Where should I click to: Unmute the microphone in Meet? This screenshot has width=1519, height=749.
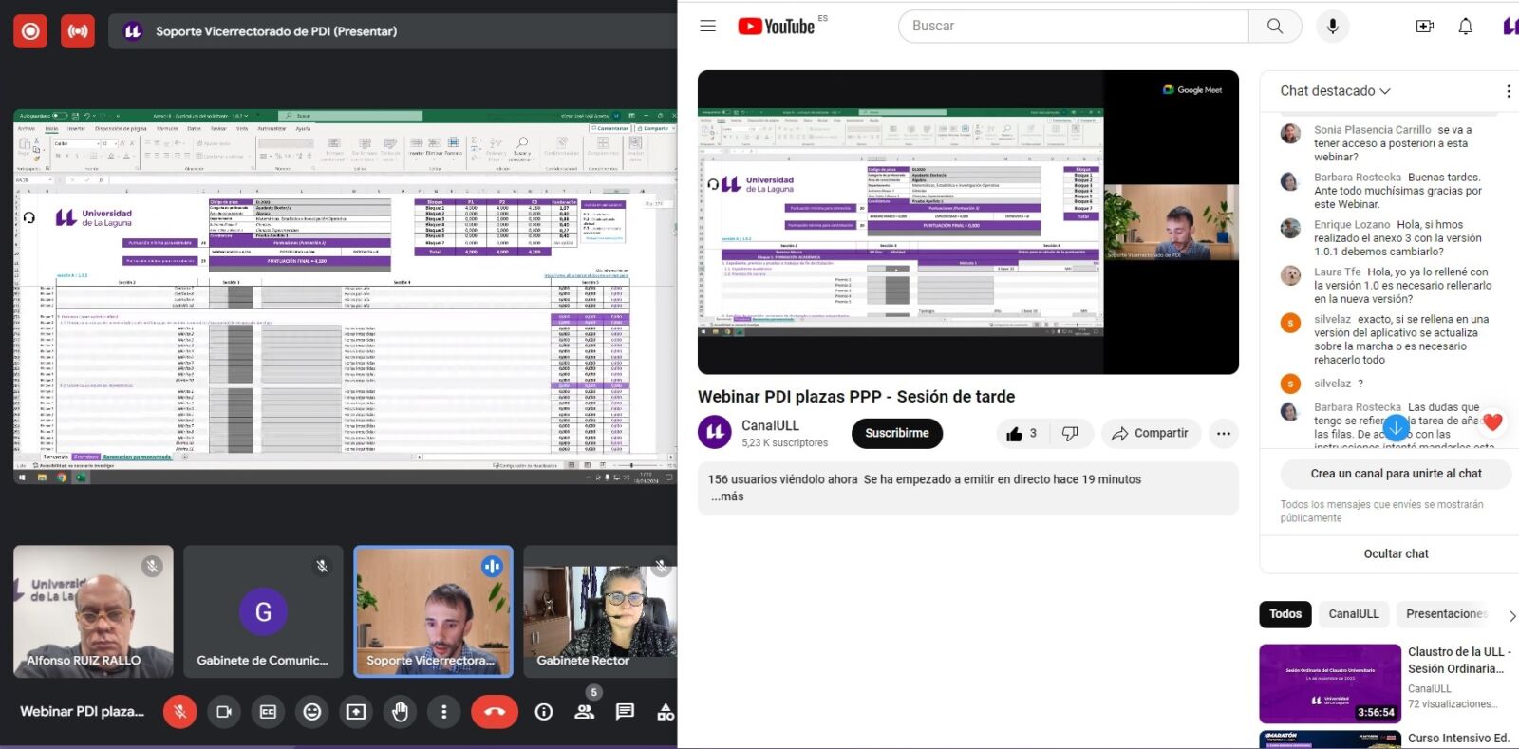[179, 712]
